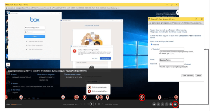Click the alert title with Alert ID:10001986
Viewport: 210px width, 111px height.
click(x=48, y=71)
